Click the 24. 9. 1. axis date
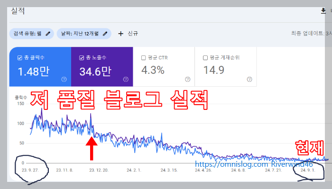The height and width of the screenshot is (189, 332). (308, 170)
